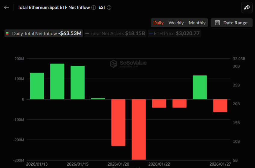Viewport: 255px width, 168px height.
Task: Switch to Weekly view
Action: pos(176,23)
